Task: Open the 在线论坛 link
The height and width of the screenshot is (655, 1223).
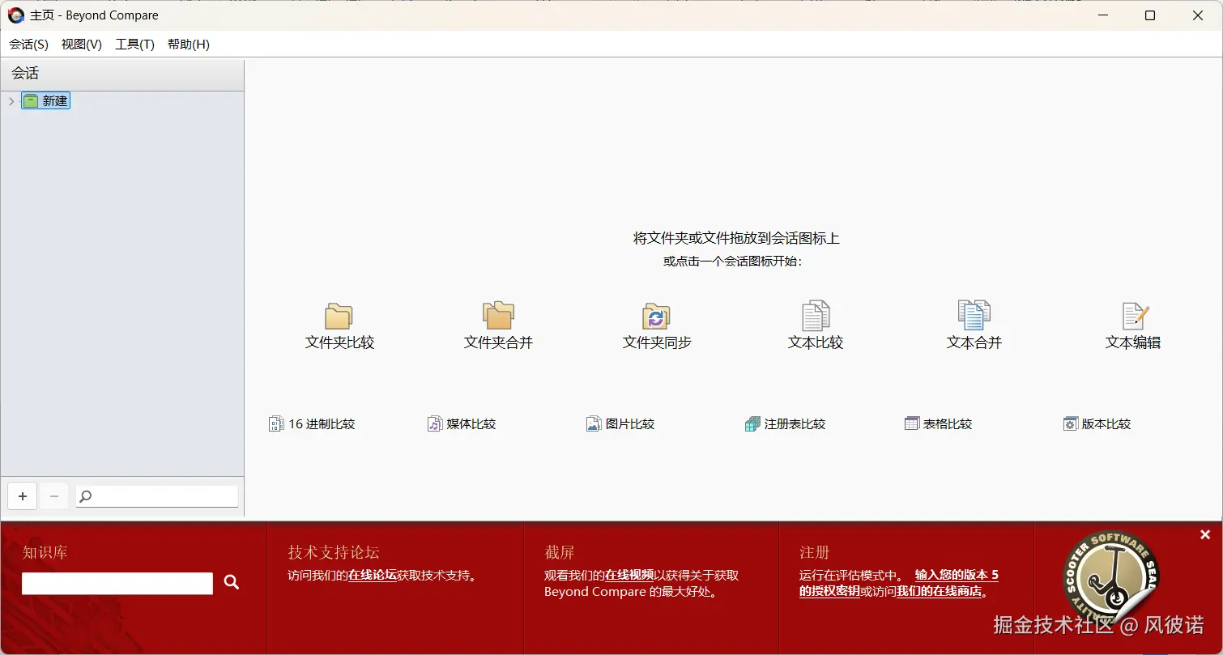Action: [373, 576]
